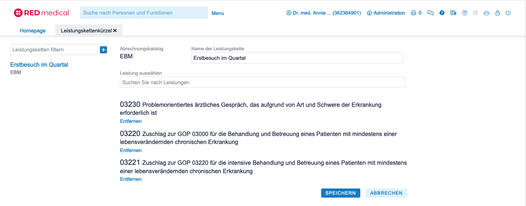Lock the session with padlock icon
This screenshot has height=206, width=526.
point(497,13)
